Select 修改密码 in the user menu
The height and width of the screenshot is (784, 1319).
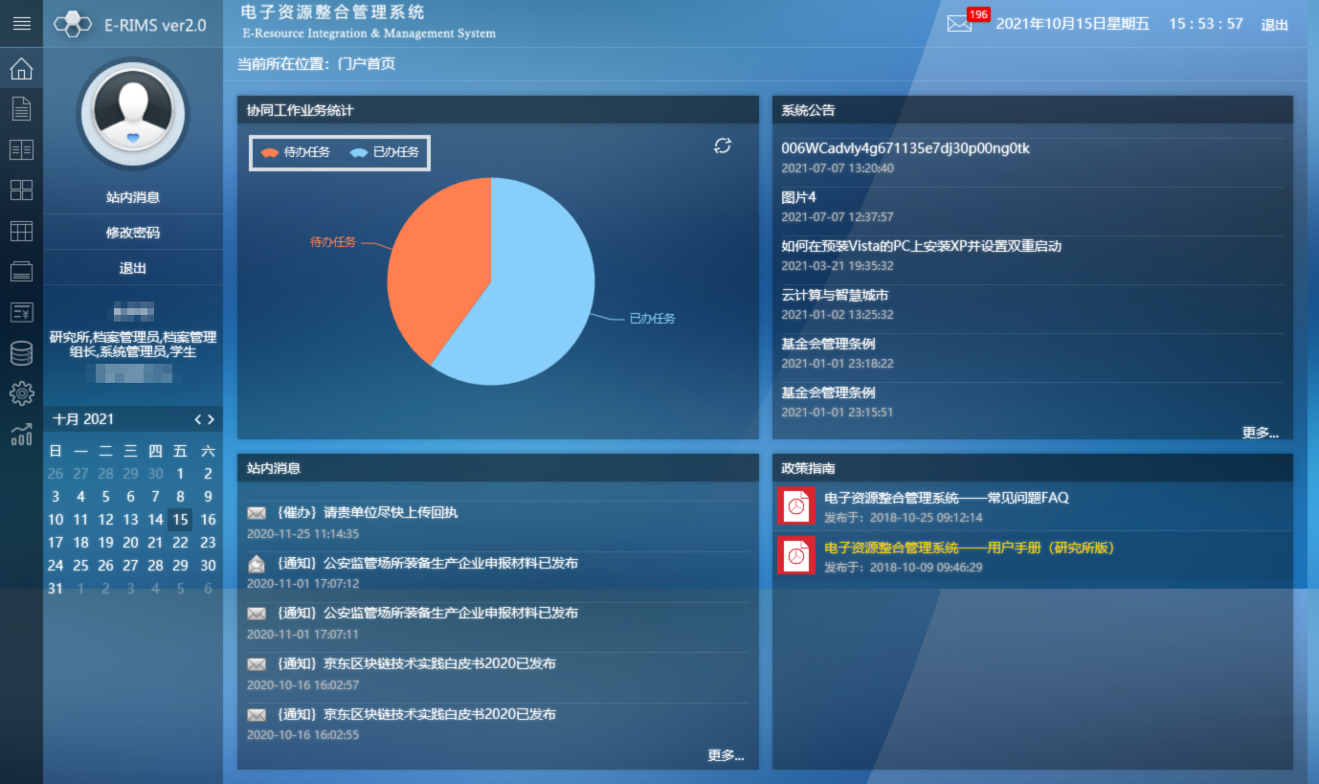[x=133, y=233]
